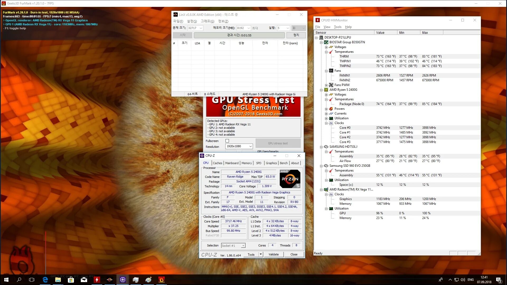Screen dimensions: 507x285
Task: Click the LinX elapsed time progress bar
Action: click(239, 35)
